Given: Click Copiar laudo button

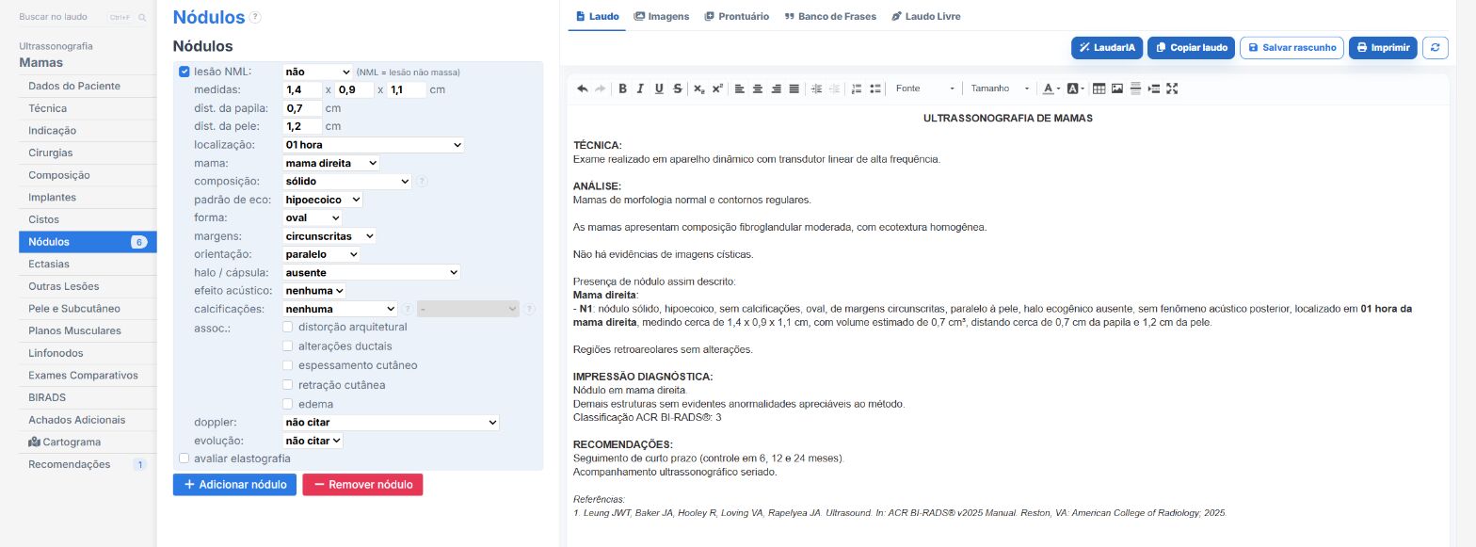Looking at the screenshot, I should point(1191,48).
